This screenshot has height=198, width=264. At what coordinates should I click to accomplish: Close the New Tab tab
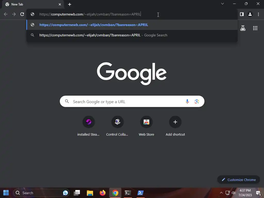(60, 4)
